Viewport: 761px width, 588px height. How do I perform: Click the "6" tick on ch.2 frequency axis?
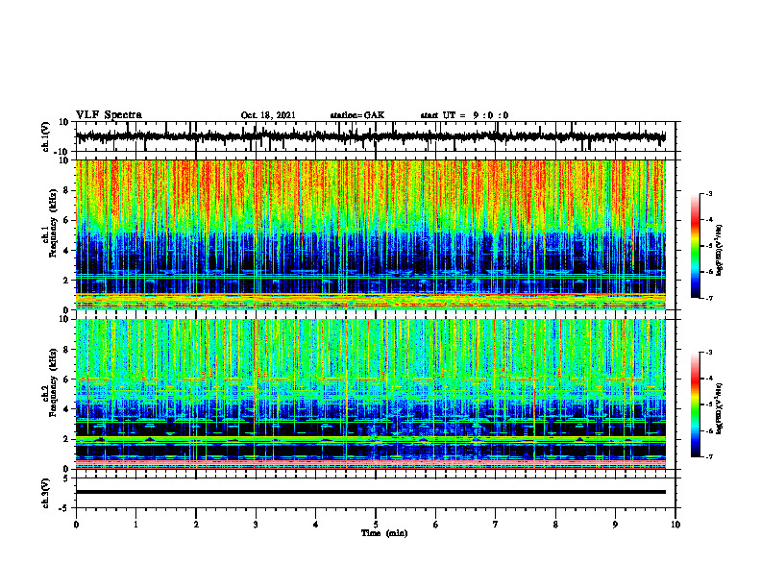click(x=67, y=380)
